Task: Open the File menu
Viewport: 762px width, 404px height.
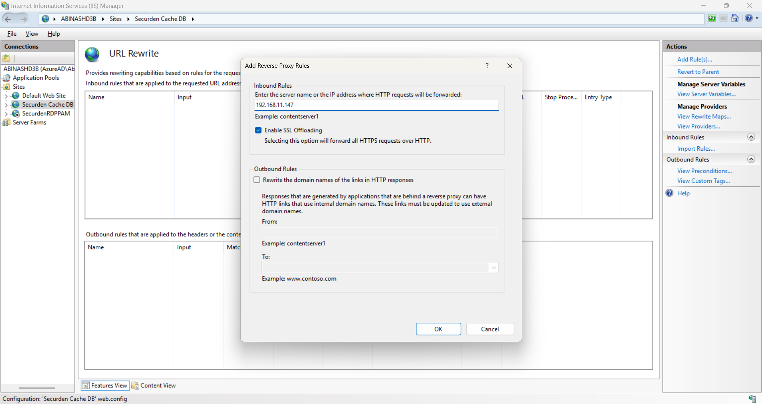Action: (x=12, y=34)
